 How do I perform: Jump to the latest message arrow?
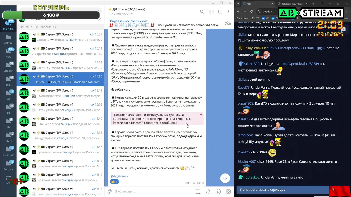pyautogui.click(x=225, y=178)
